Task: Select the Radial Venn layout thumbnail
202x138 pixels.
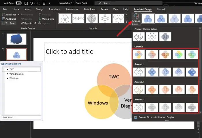Action: (x=105, y=19)
